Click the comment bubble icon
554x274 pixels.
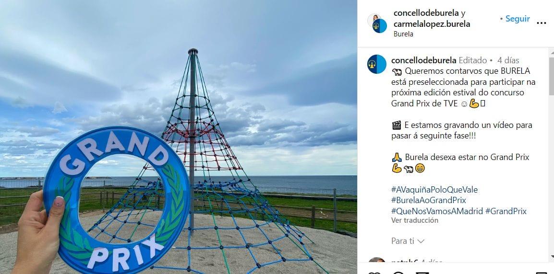click(398, 273)
